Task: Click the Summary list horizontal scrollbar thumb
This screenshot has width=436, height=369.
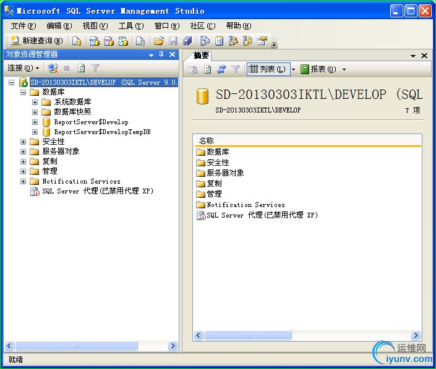Action: (248, 336)
